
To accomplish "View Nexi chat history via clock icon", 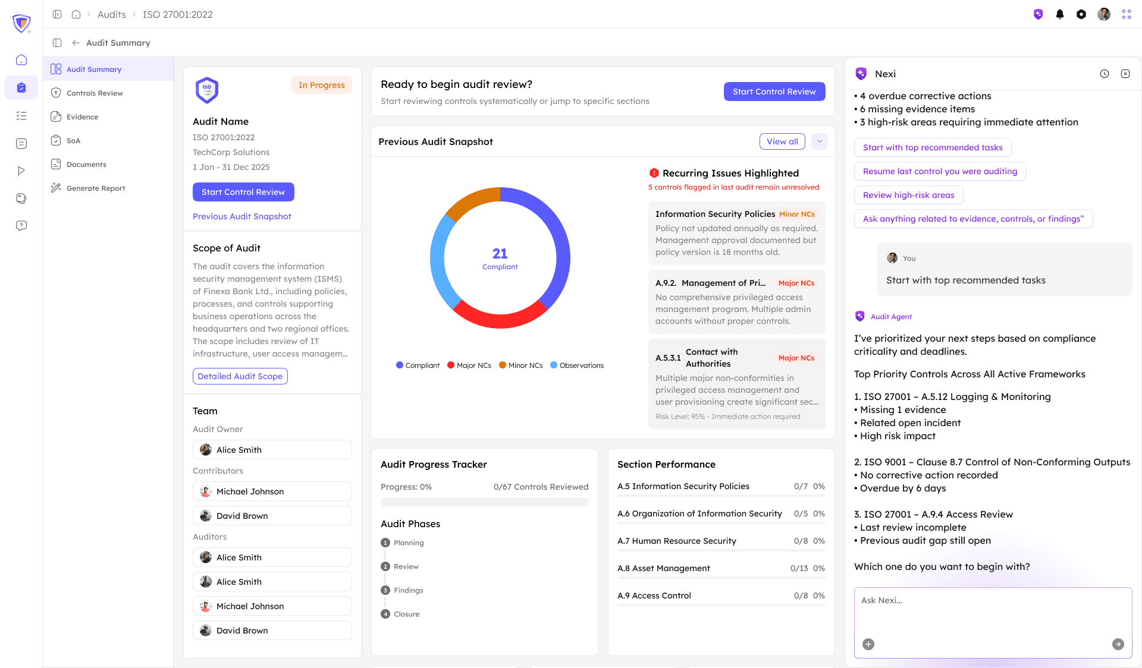I will coord(1105,74).
